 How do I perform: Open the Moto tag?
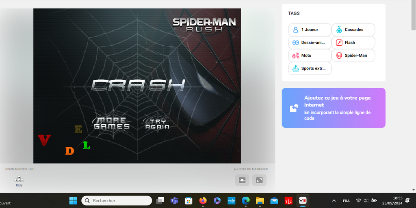click(310, 55)
